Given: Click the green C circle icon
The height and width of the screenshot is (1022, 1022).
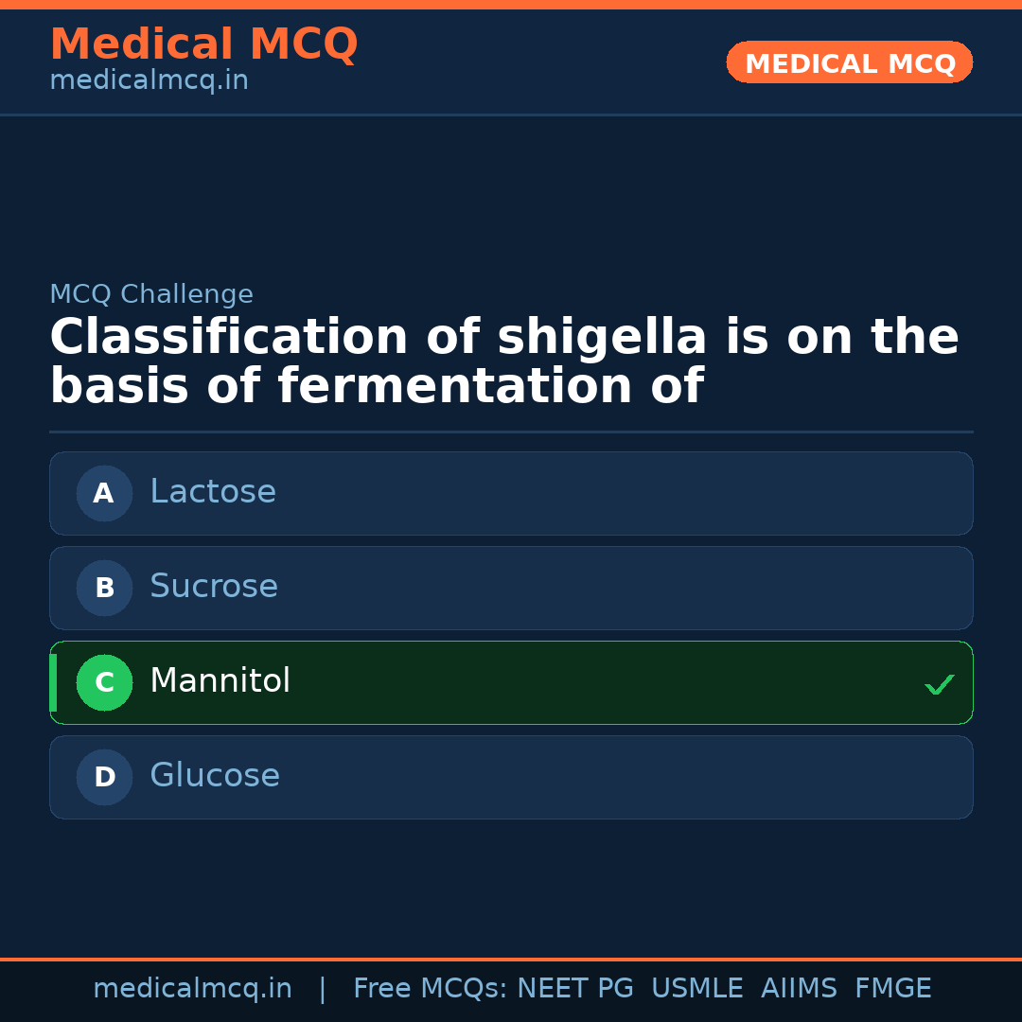Looking at the screenshot, I should coord(104,682).
